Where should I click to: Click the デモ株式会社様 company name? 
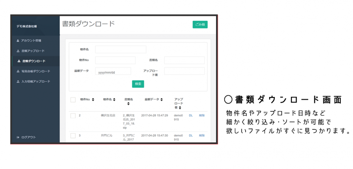pos(26,26)
